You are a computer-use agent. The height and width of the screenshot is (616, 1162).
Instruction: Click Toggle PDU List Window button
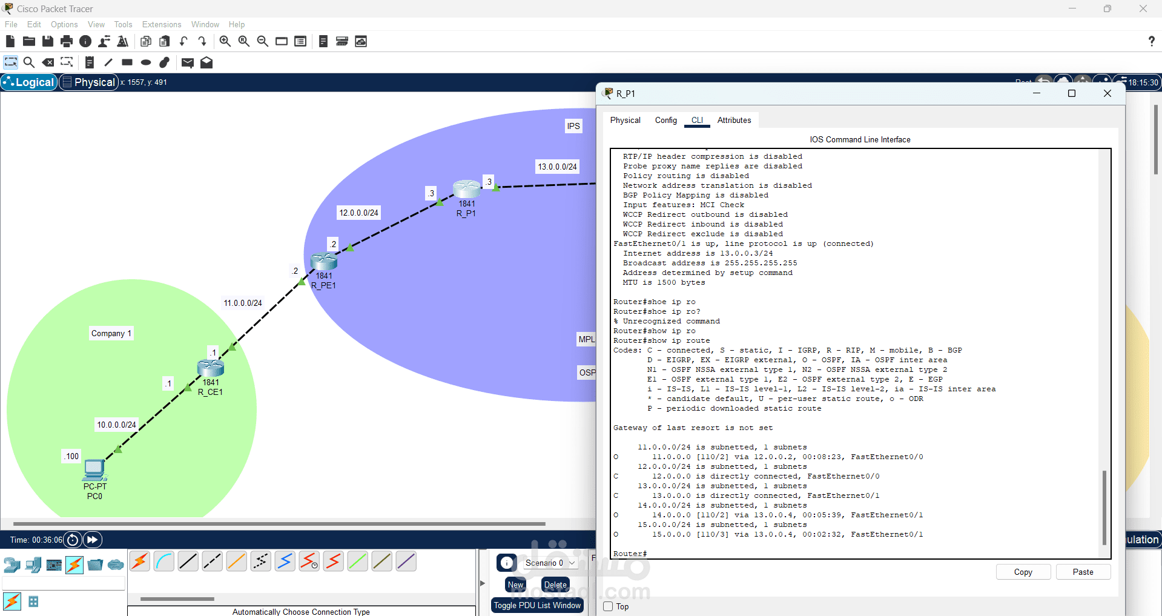coord(537,605)
